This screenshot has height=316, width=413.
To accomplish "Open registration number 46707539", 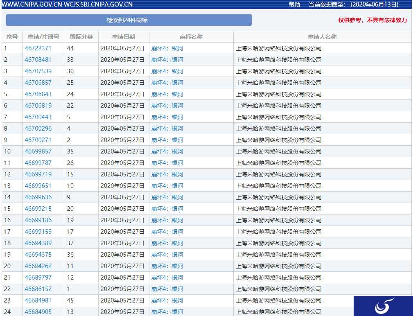I will point(38,71).
